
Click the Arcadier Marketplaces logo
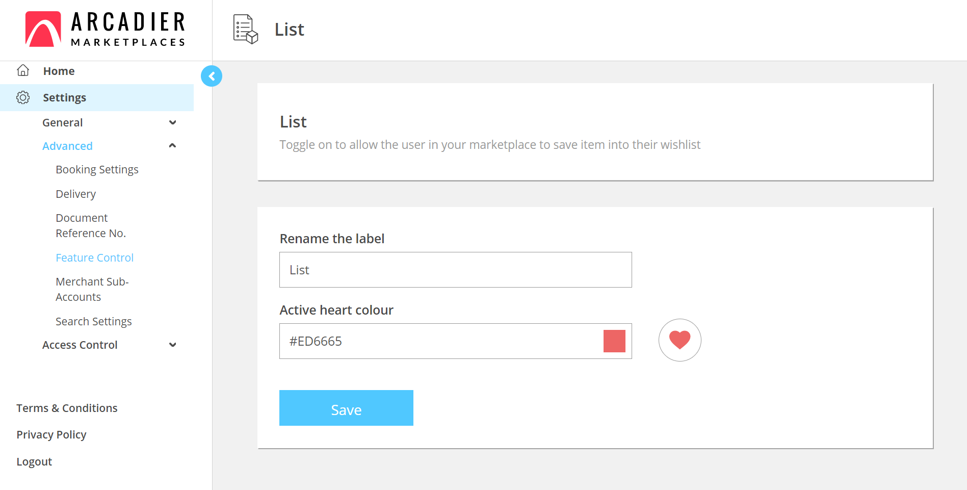coord(105,30)
